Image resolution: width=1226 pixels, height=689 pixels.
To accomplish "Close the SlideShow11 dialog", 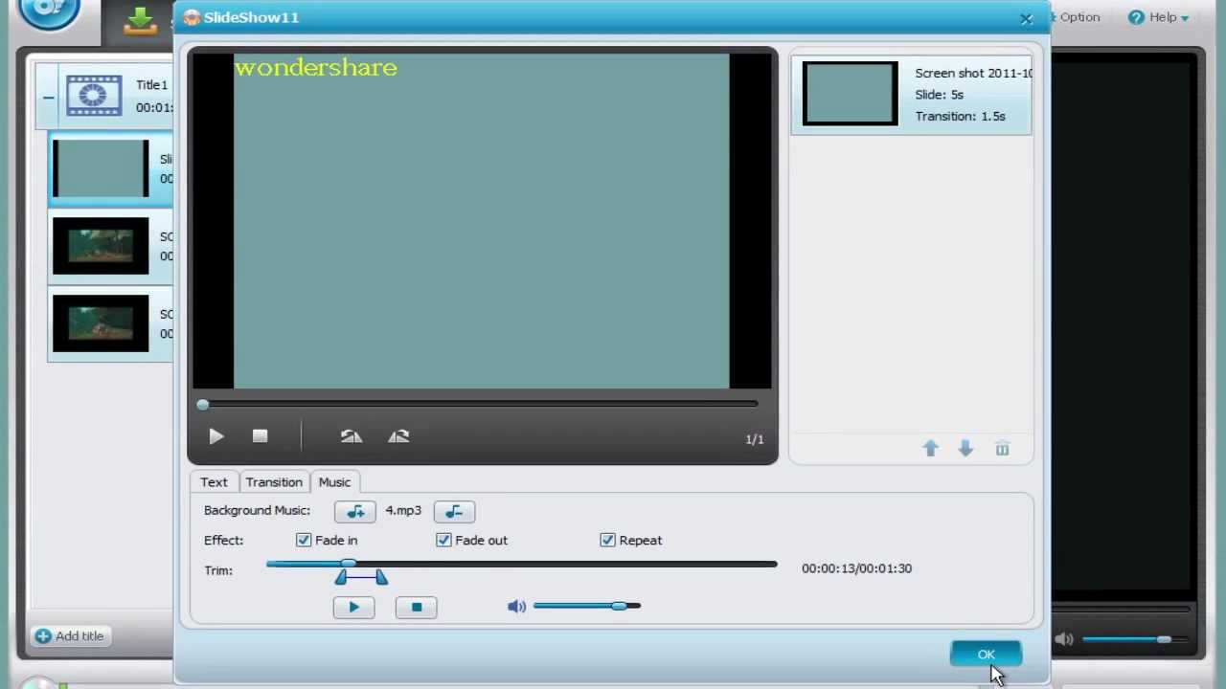I will [1026, 18].
